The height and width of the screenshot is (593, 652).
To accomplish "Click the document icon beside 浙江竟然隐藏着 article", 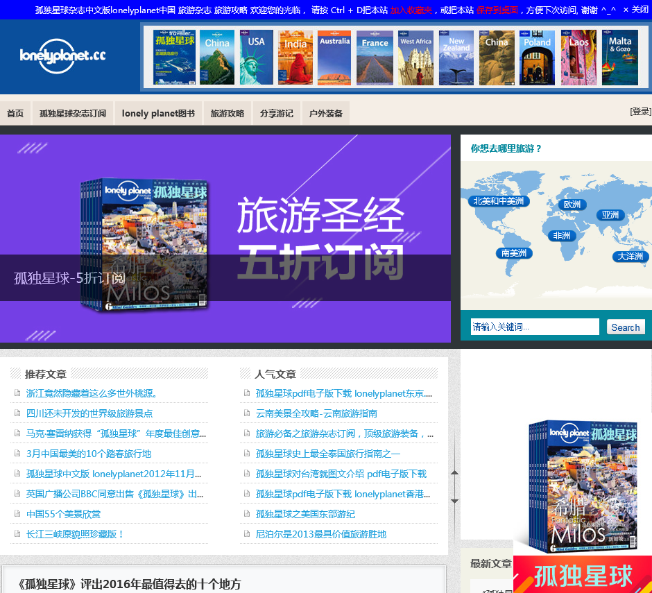I will click(17, 393).
